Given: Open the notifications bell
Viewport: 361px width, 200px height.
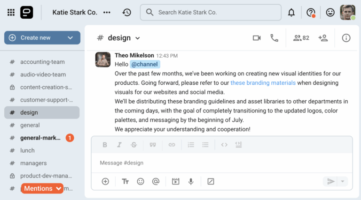Looking at the screenshot, I should [x=291, y=12].
